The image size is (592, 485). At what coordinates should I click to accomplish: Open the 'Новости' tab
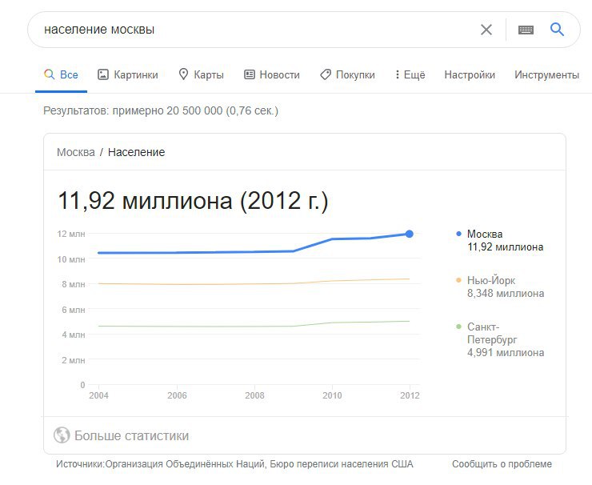272,74
